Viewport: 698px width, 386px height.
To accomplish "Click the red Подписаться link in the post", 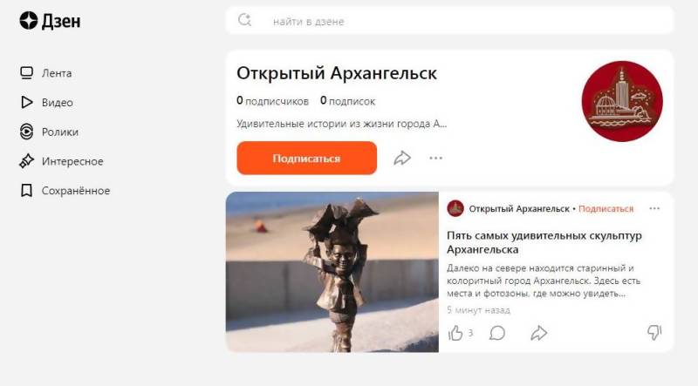I will point(606,208).
